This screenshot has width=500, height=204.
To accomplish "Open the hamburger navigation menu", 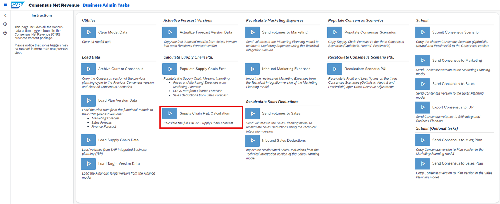I will tap(5, 5).
